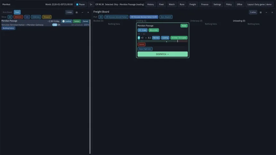The height and width of the screenshot is (155, 276).
Task: Click the Ready badge on the freight card
Action: pos(184,26)
